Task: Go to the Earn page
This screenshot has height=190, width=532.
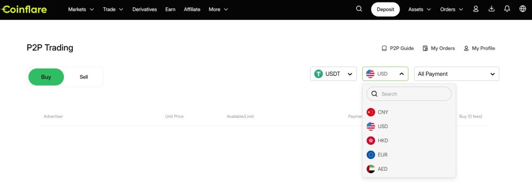Action: (x=170, y=9)
